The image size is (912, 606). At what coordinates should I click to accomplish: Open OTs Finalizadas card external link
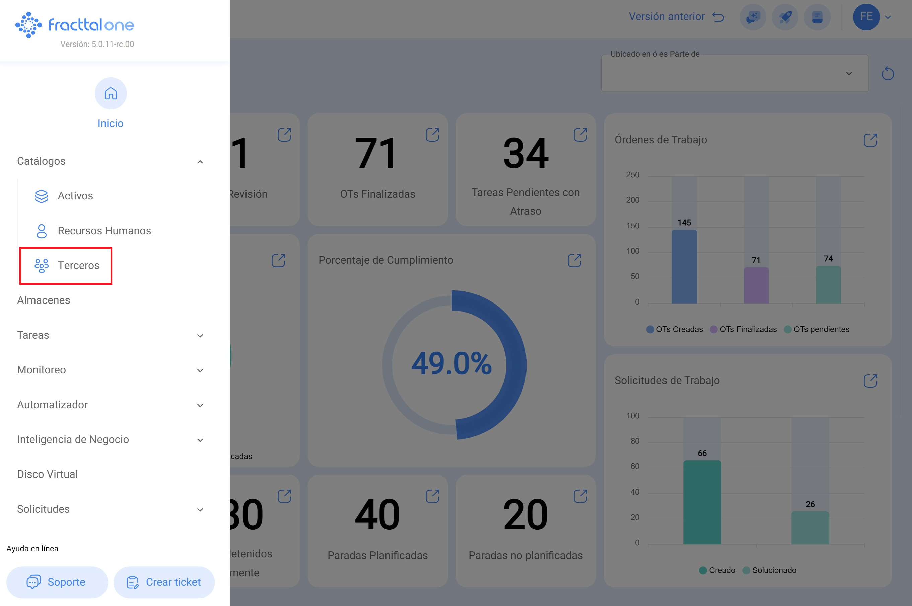click(x=432, y=135)
